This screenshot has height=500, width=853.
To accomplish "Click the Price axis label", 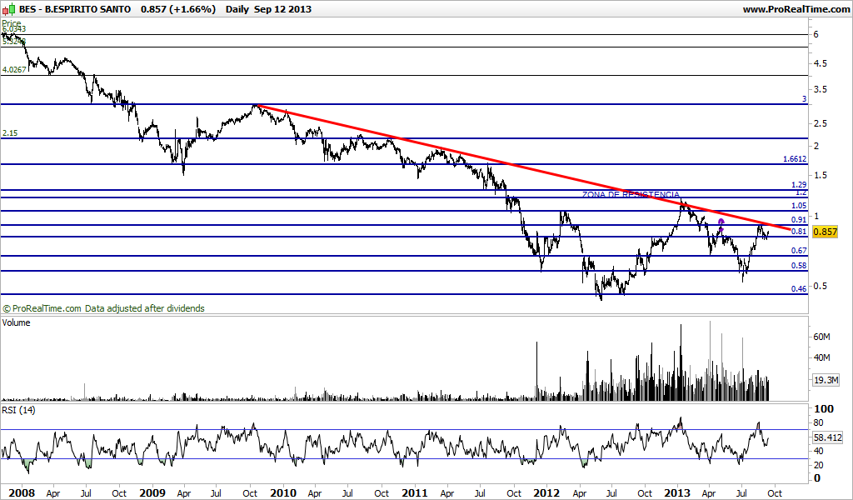I will (12, 23).
